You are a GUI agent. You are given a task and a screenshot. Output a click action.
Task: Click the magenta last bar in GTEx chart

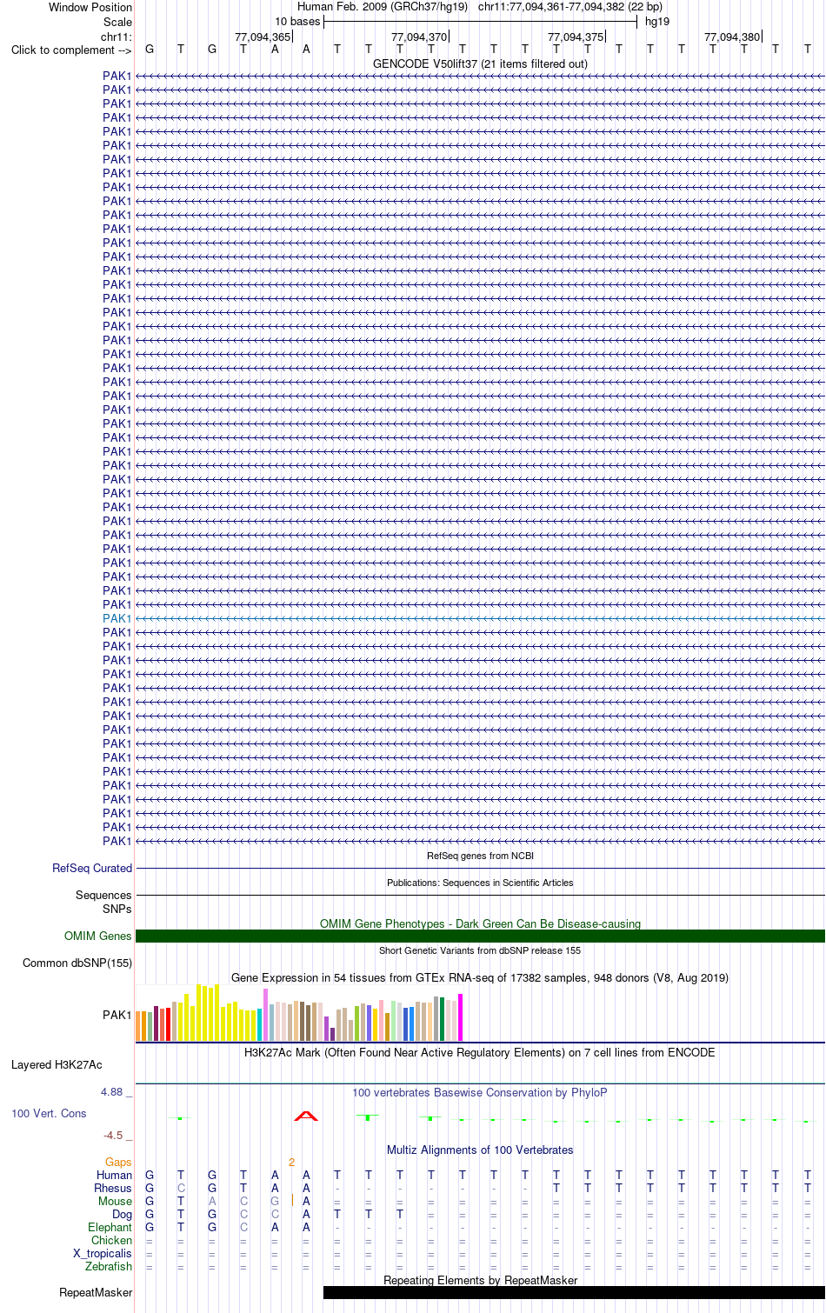click(x=461, y=1017)
